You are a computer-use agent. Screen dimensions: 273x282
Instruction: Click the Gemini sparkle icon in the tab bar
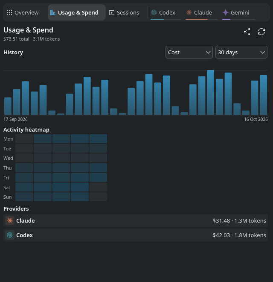226,12
